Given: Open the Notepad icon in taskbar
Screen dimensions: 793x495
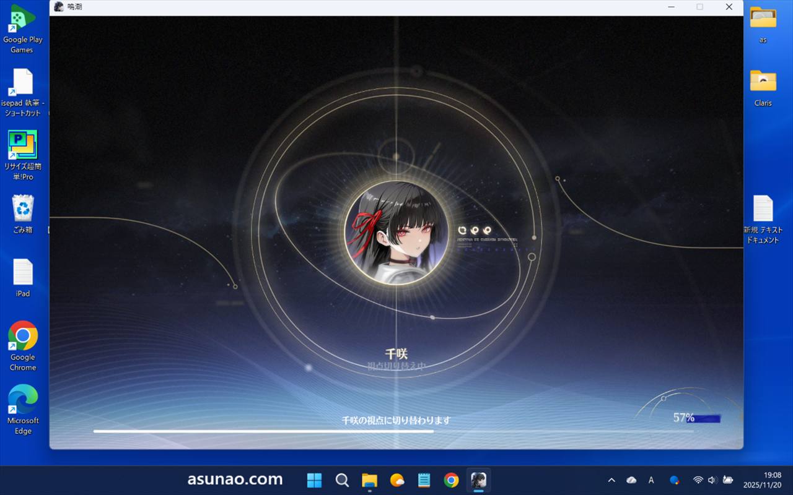Looking at the screenshot, I should tap(424, 480).
